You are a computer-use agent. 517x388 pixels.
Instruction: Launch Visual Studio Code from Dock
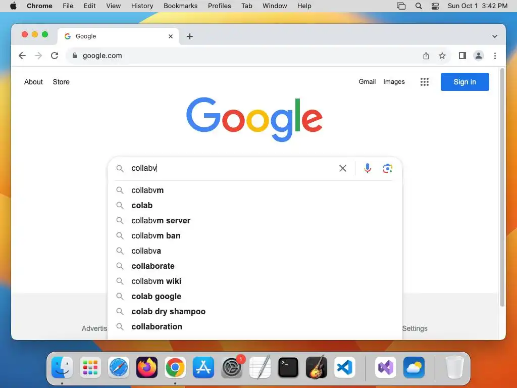345,367
